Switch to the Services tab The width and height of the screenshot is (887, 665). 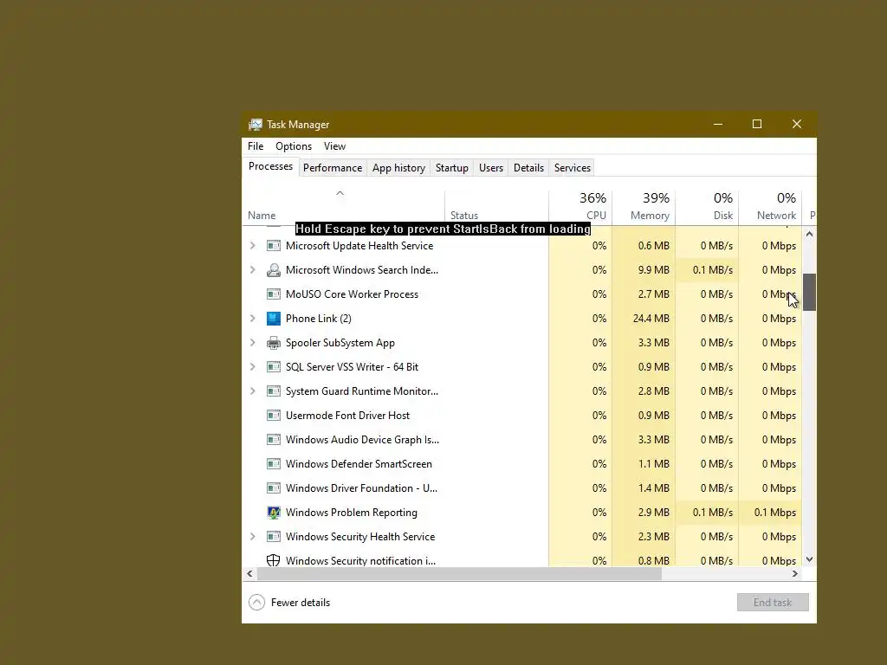point(573,168)
